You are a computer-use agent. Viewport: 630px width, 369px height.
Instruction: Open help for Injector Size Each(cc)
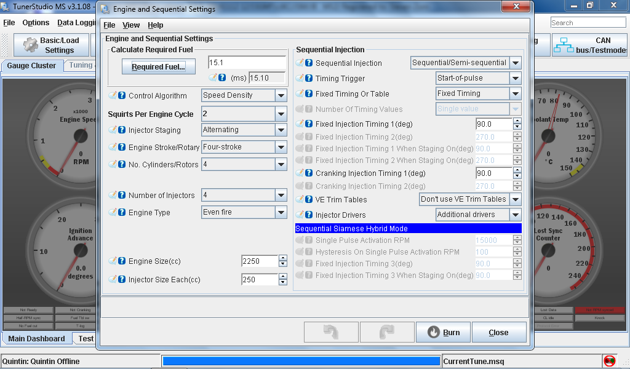[122, 279]
